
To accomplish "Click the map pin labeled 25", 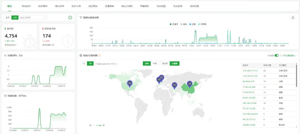I will tap(130, 84).
